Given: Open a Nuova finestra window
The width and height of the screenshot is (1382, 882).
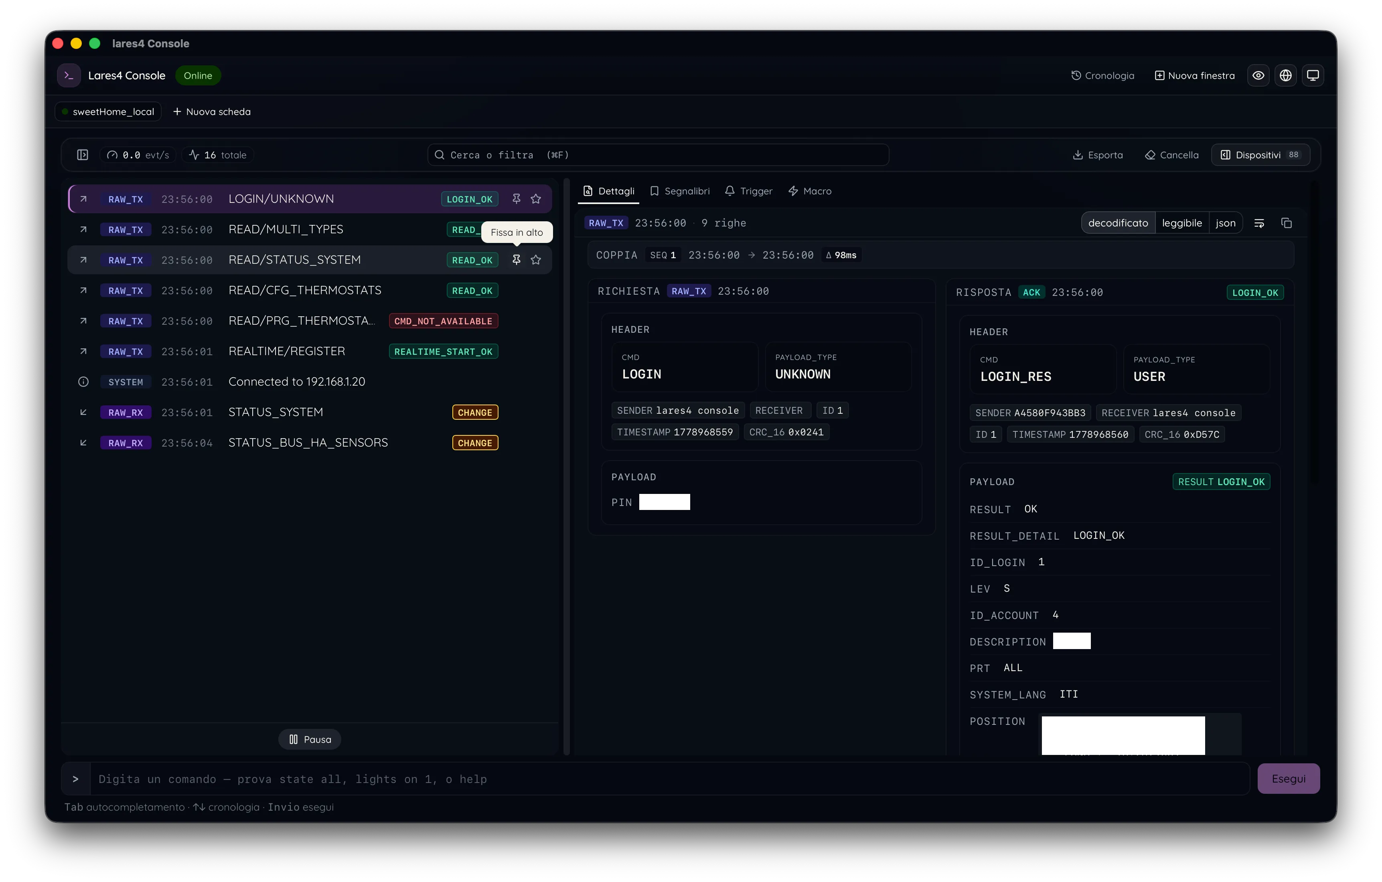Looking at the screenshot, I should (x=1194, y=75).
